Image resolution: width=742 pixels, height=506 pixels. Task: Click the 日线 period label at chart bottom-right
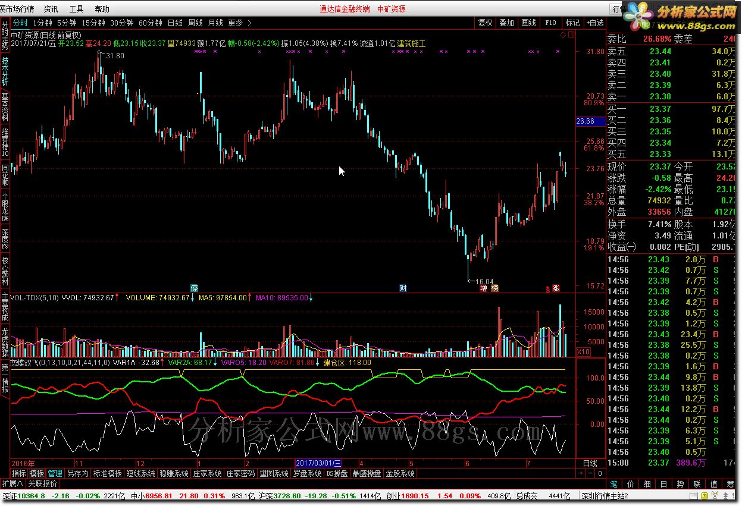590,463
